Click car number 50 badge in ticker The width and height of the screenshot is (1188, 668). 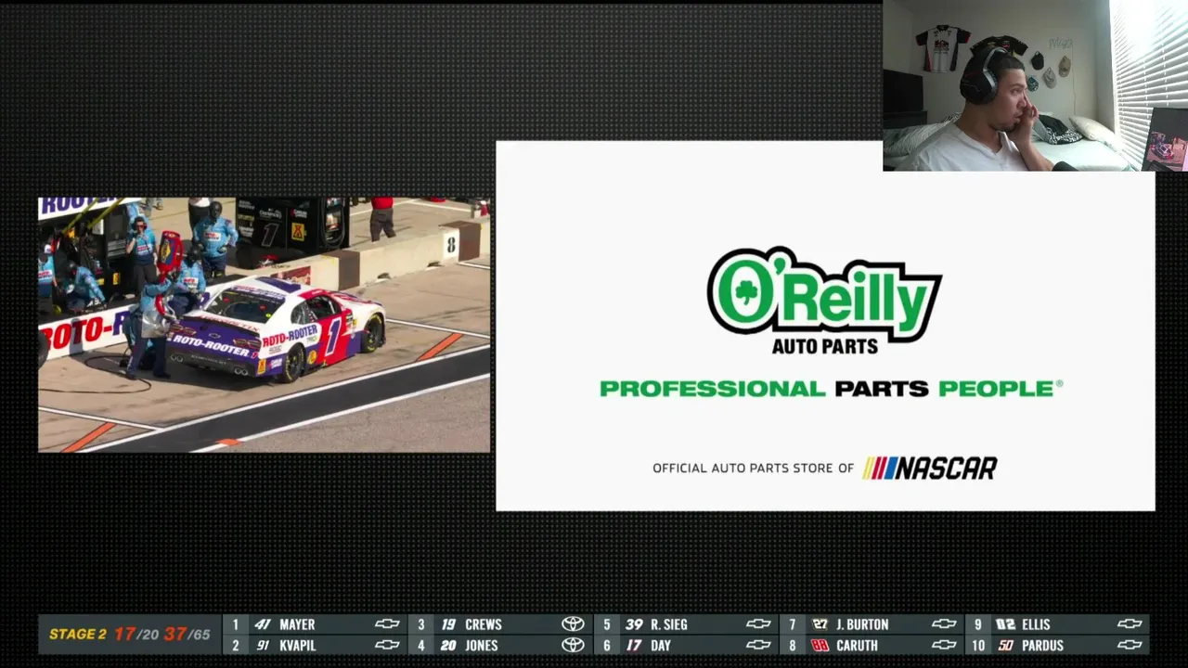pos(1005,645)
